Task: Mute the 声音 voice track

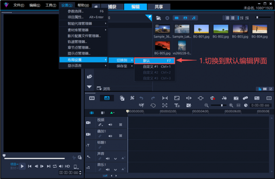Action: pyautogui.click(x=108, y=158)
